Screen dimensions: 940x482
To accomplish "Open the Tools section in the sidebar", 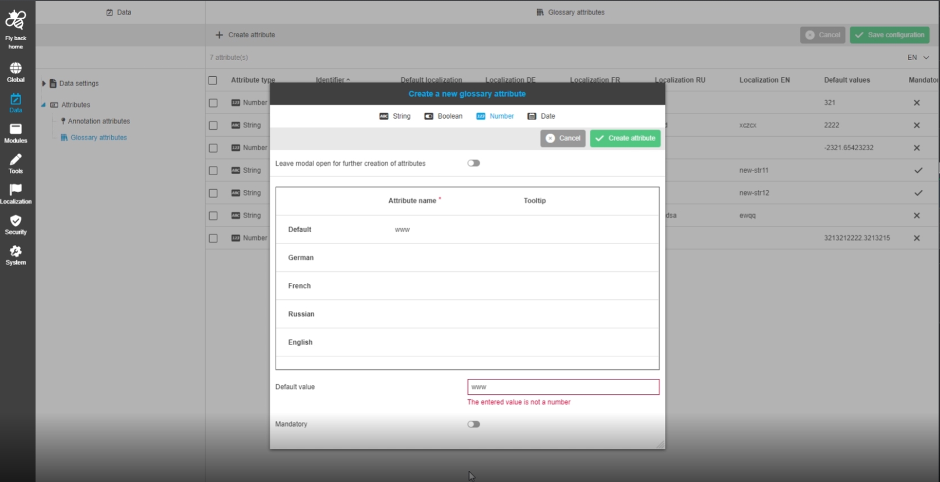I will pos(16,164).
